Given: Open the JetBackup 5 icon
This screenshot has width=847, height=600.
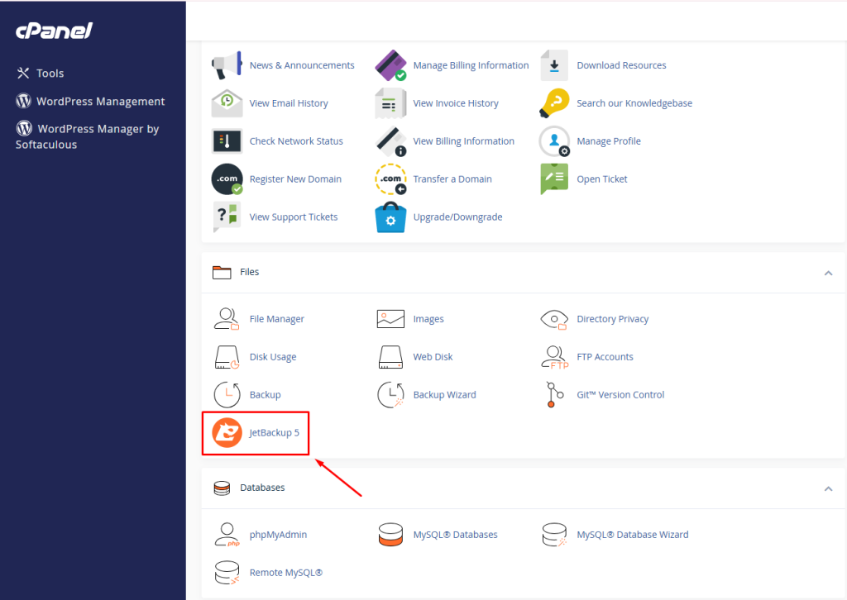Looking at the screenshot, I should point(227,433).
